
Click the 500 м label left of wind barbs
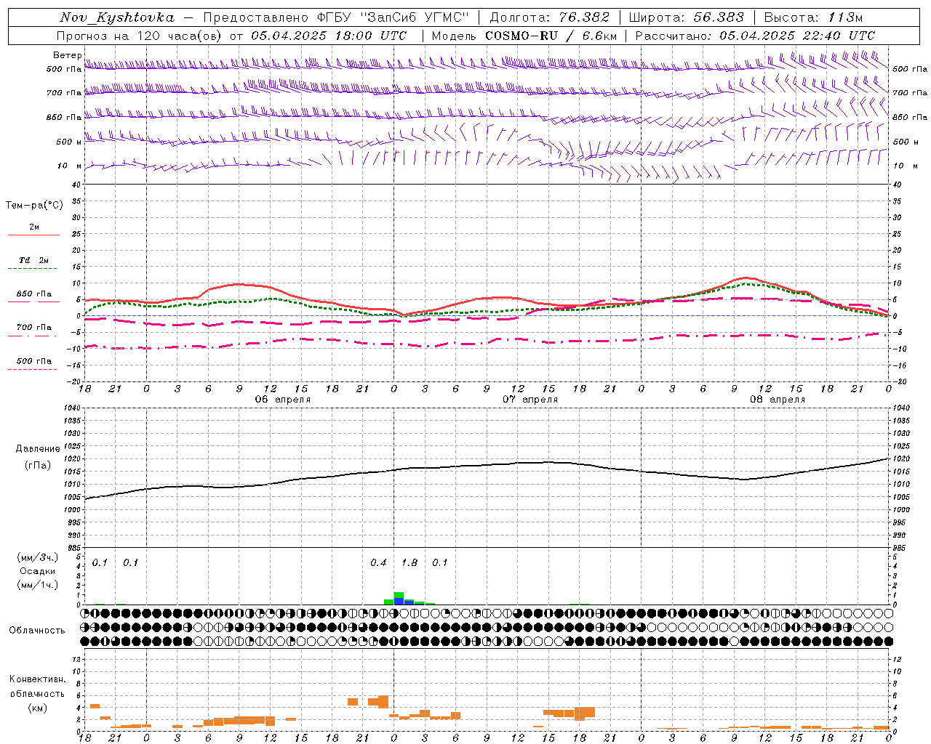69,142
